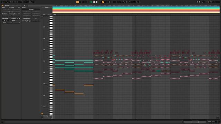Open the 1 Bar quantization menu
The height and width of the screenshot is (124, 221).
(31, 2)
